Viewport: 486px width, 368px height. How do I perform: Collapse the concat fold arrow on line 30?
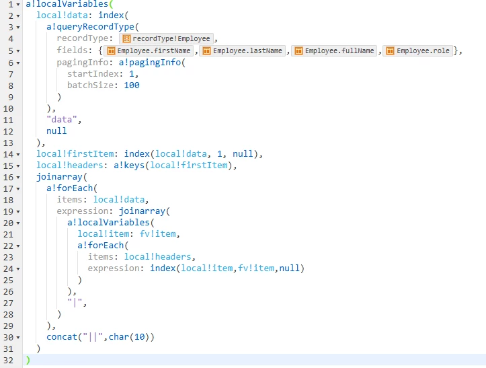pos(18,337)
